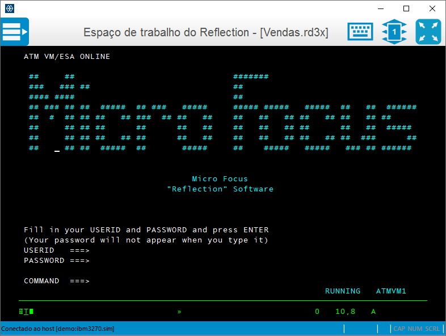Click the connection indicator in operator area
The image size is (446, 336).
tap(26, 311)
